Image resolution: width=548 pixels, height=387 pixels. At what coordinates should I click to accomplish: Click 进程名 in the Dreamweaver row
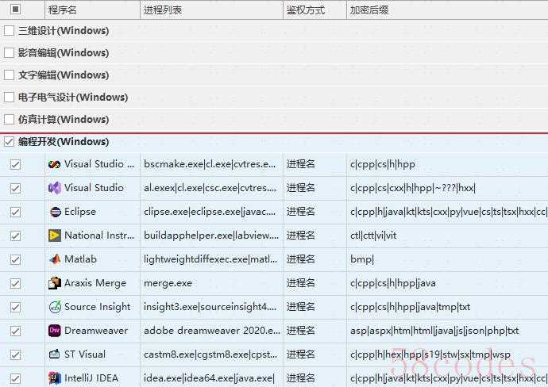(x=300, y=331)
